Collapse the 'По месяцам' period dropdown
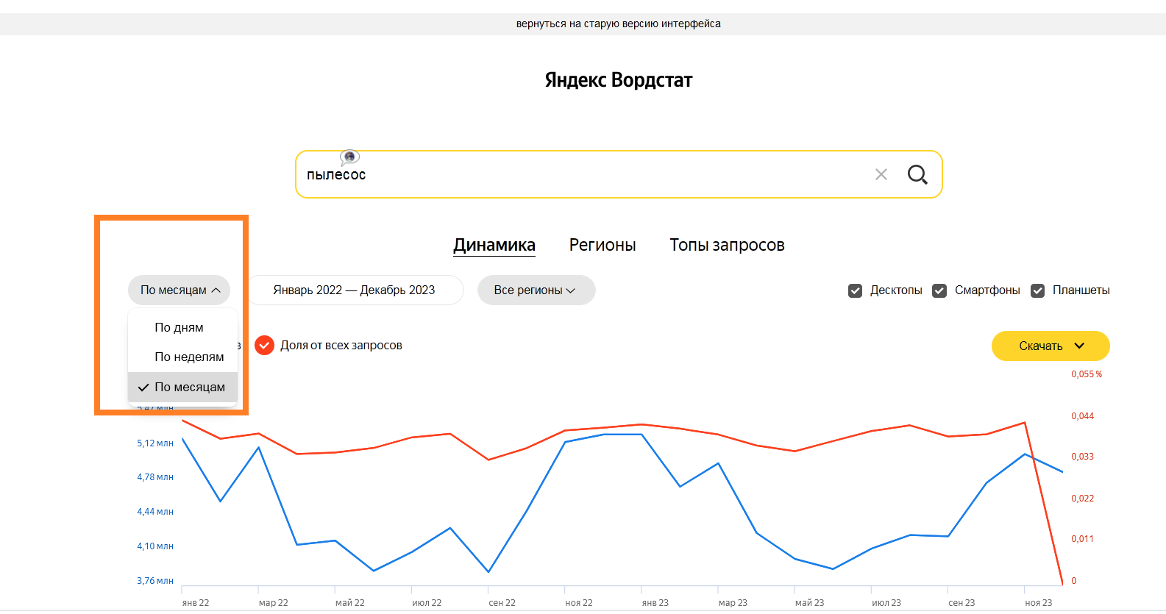 pyautogui.click(x=179, y=290)
